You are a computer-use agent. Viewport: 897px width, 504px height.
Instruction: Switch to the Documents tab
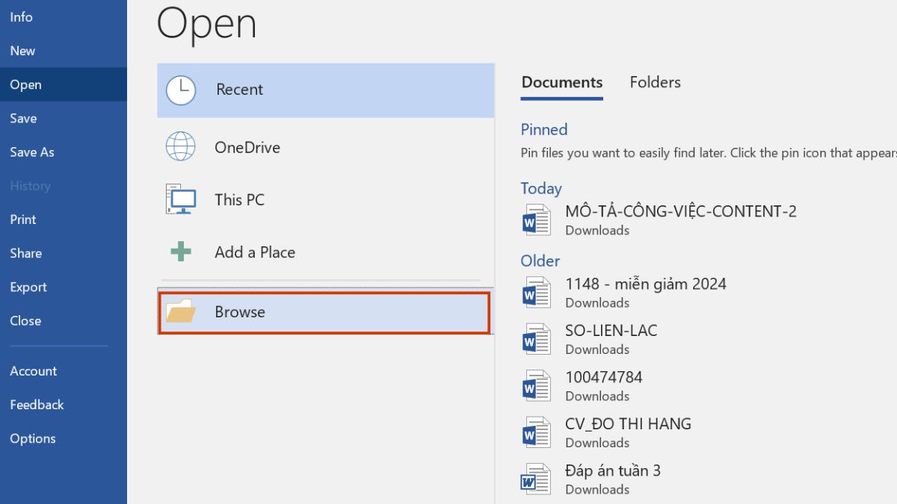point(562,82)
